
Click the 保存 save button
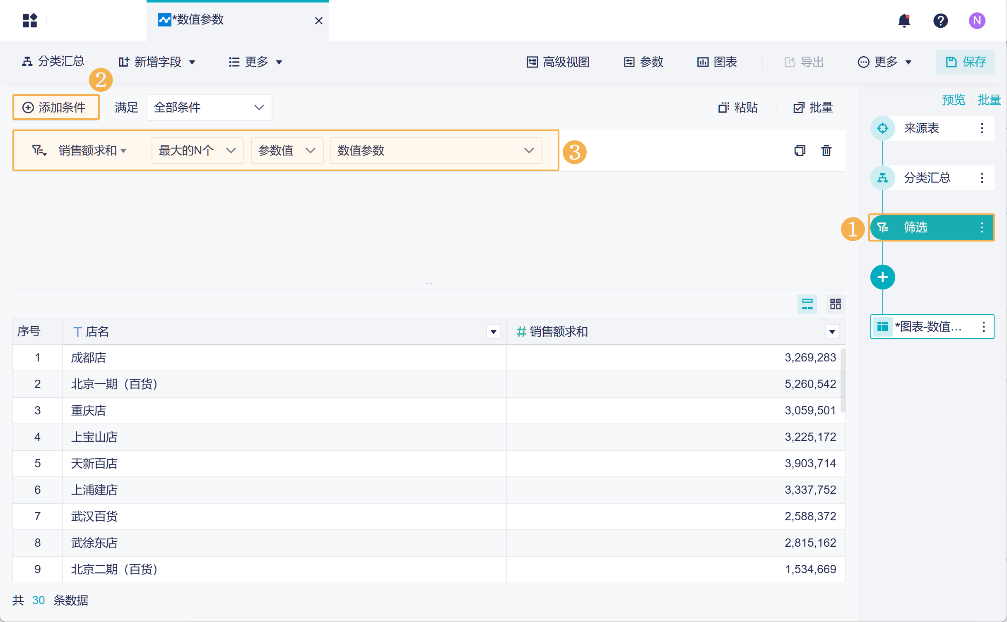[x=965, y=62]
